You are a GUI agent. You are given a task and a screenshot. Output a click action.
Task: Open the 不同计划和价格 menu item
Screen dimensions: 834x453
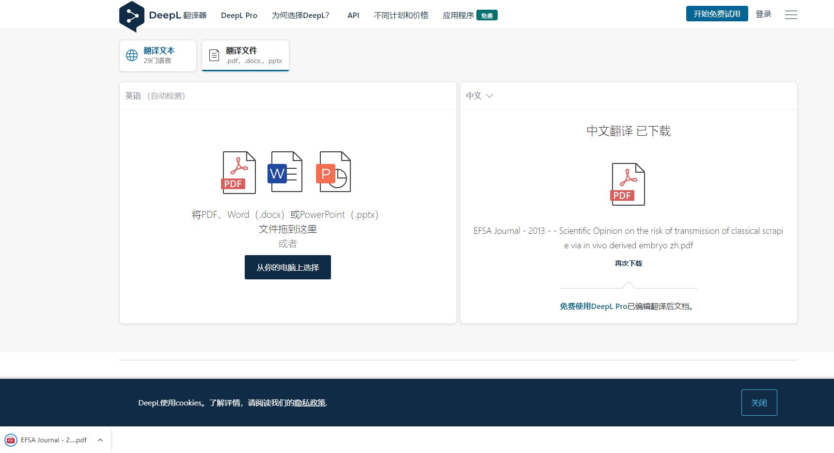click(401, 16)
